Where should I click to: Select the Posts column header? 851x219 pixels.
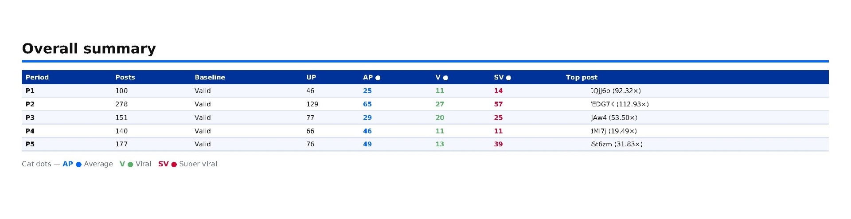[125, 77]
